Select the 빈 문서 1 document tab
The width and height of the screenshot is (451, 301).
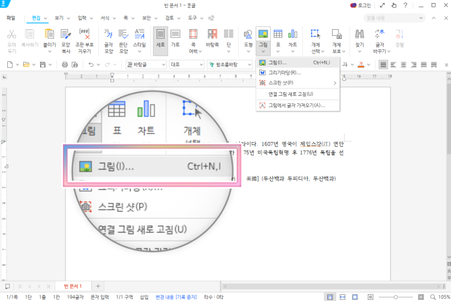[73, 286]
